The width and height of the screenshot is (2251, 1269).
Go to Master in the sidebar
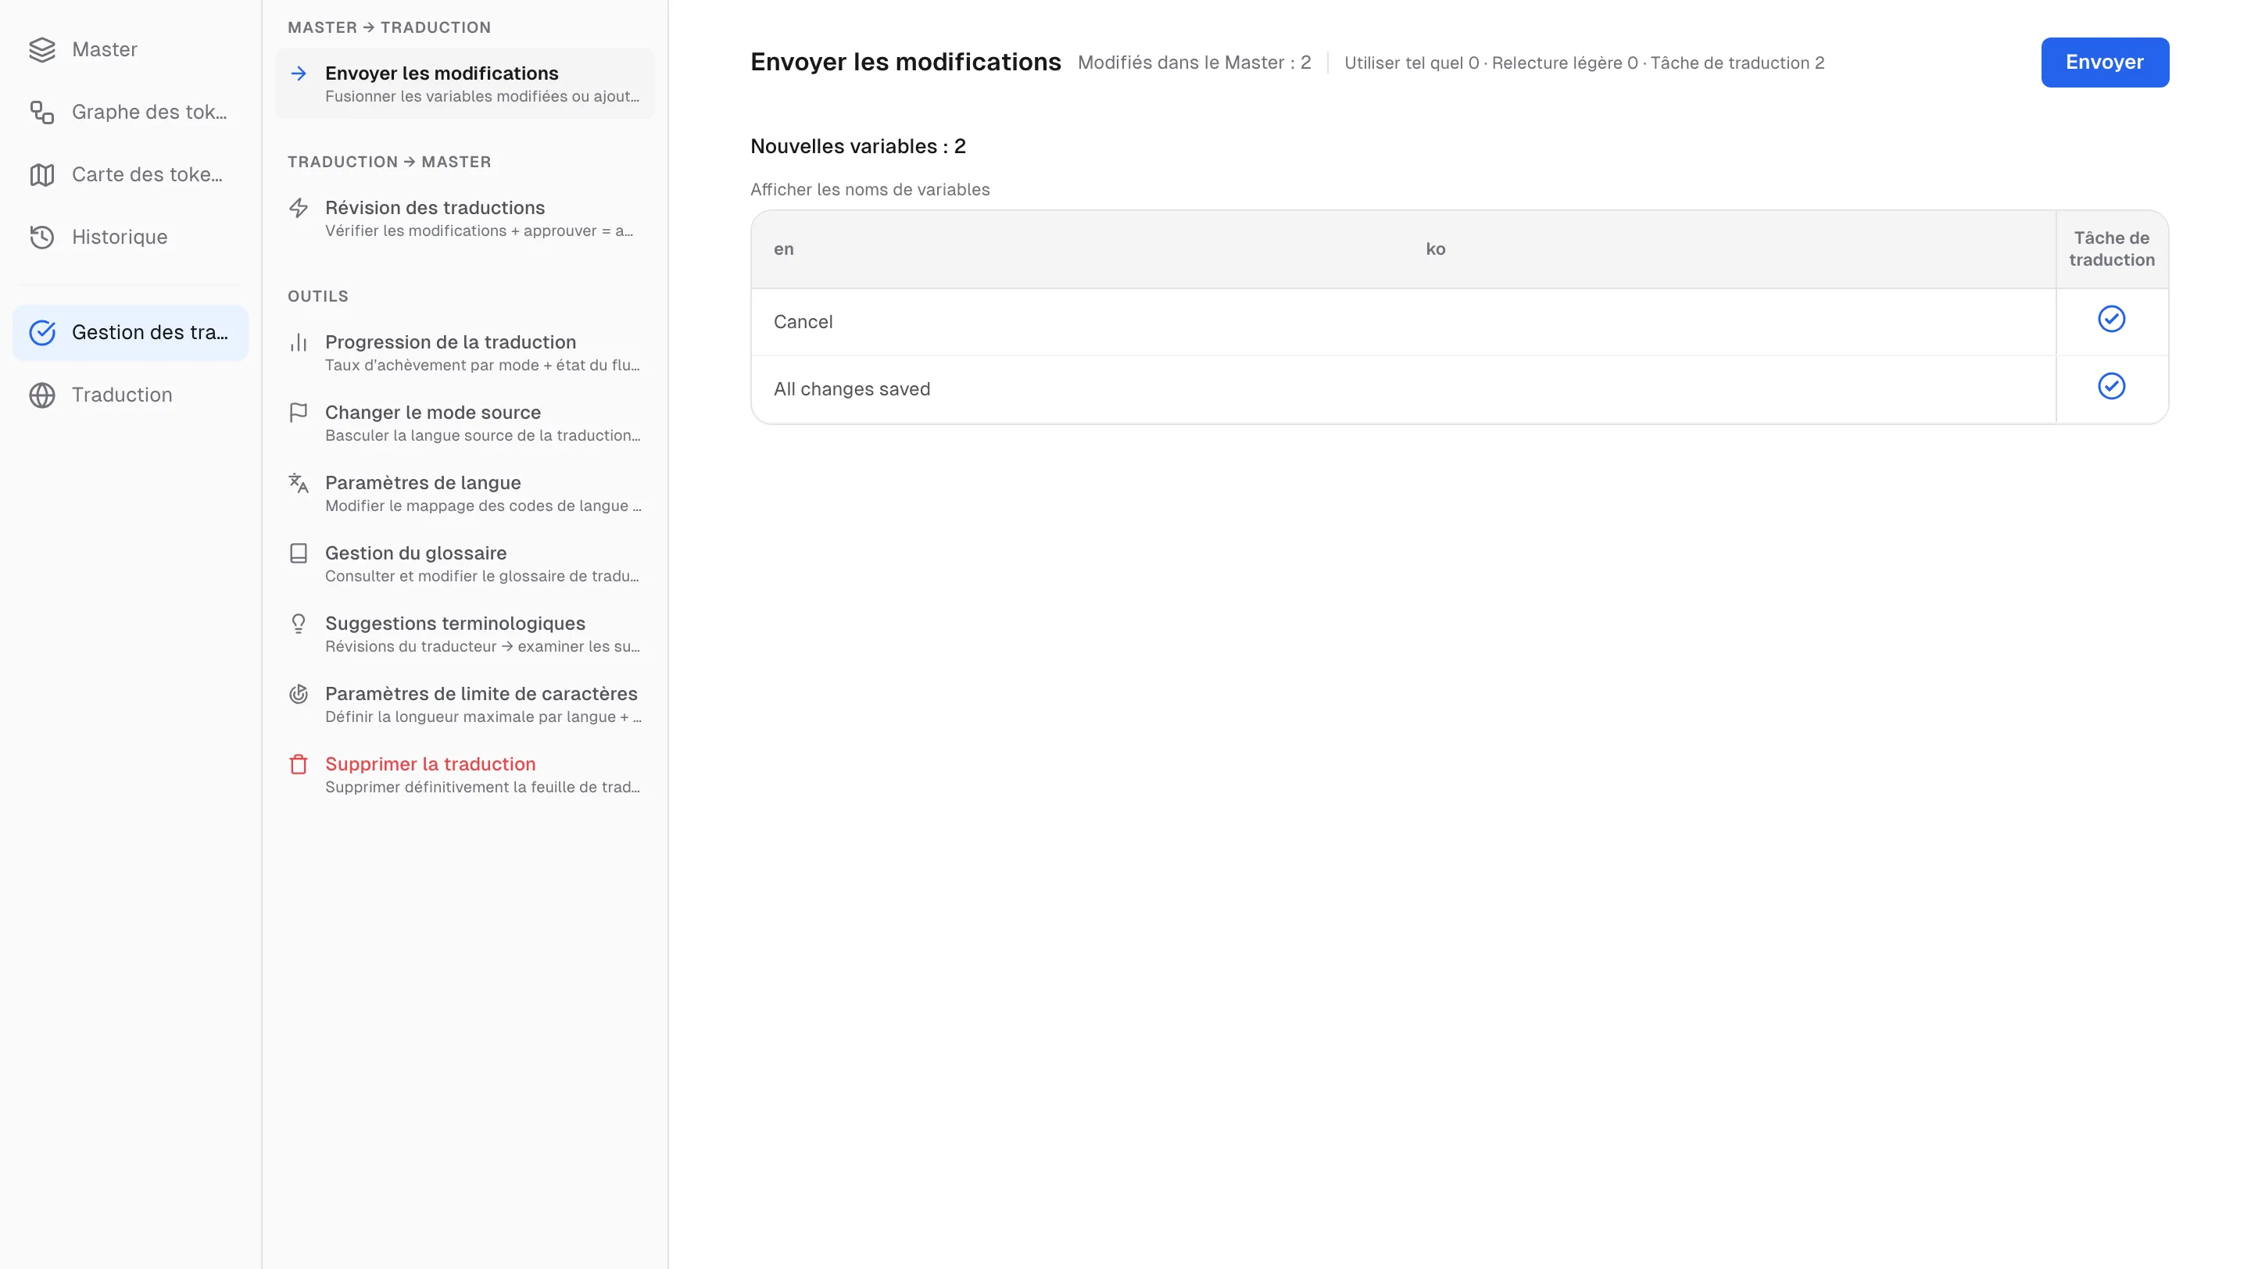tap(131, 50)
